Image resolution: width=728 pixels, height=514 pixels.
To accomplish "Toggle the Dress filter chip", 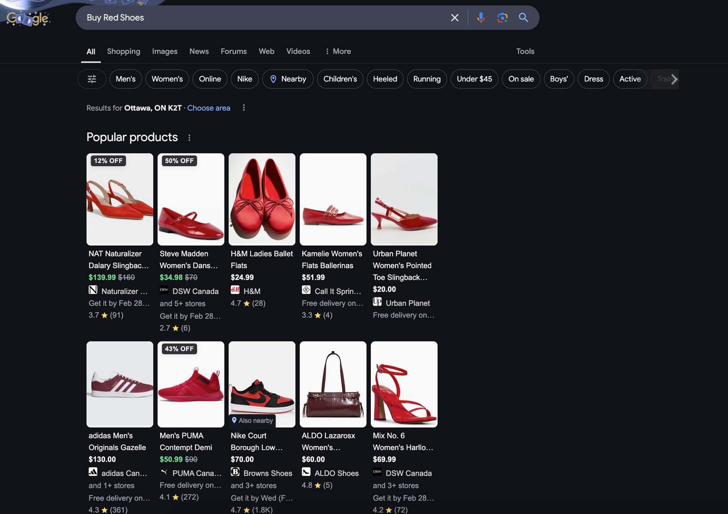I will point(593,79).
